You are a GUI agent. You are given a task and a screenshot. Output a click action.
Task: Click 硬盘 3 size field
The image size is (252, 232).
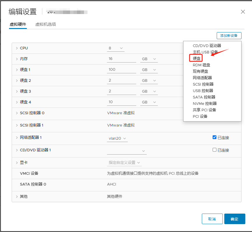coord(122,91)
